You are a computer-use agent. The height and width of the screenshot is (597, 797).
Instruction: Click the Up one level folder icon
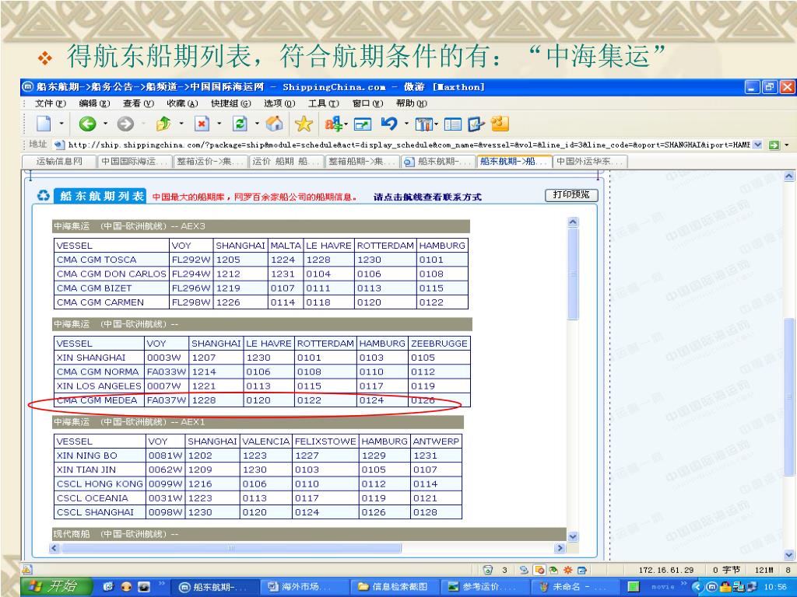click(x=163, y=124)
